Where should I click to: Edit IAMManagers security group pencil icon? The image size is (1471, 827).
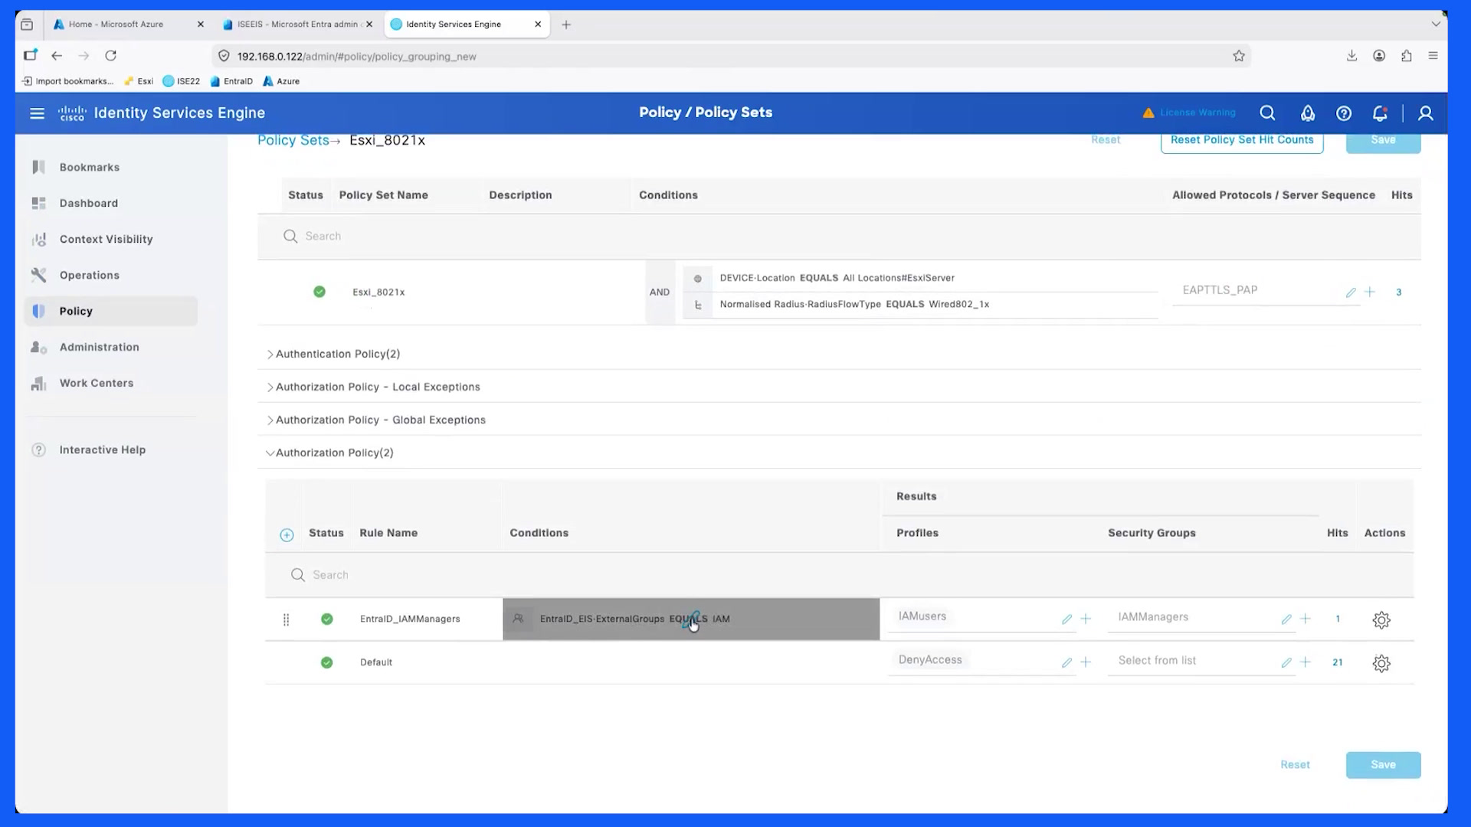click(x=1286, y=619)
